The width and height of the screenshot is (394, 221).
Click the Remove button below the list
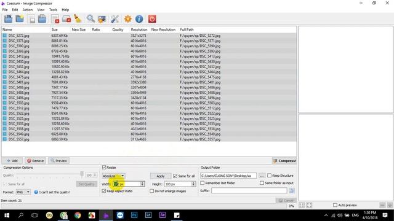[35, 161]
